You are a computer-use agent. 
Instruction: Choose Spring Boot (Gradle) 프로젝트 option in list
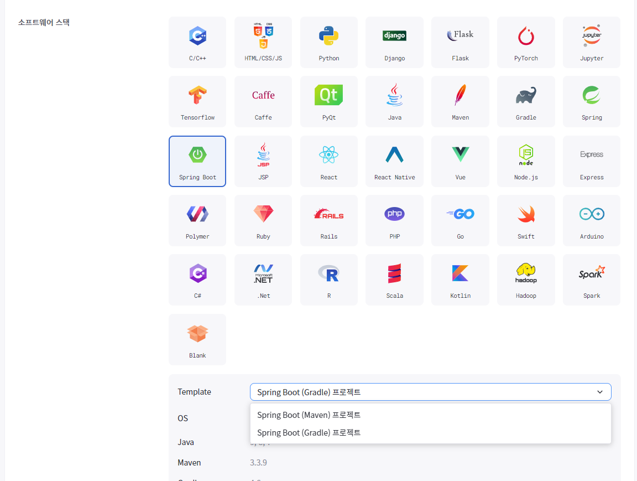click(431, 433)
